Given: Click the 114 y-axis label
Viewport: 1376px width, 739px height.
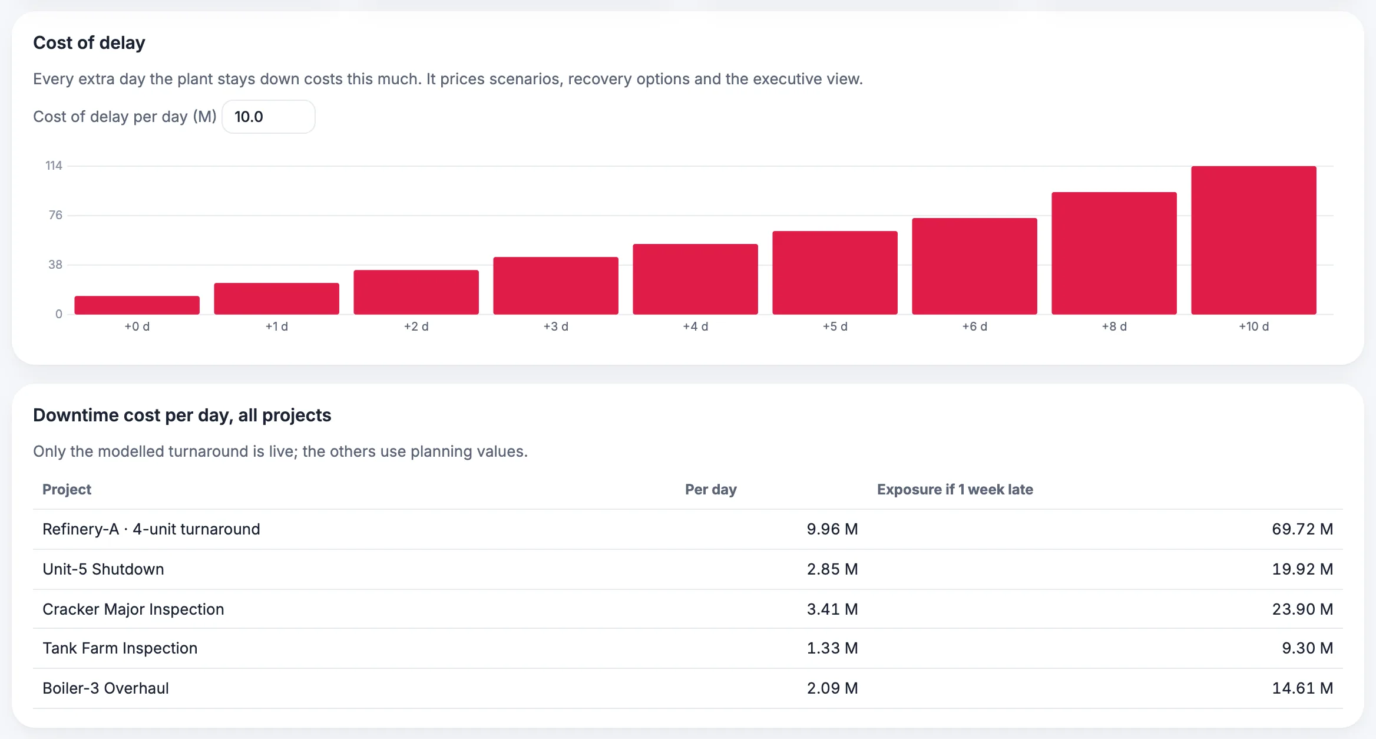Looking at the screenshot, I should pos(54,166).
